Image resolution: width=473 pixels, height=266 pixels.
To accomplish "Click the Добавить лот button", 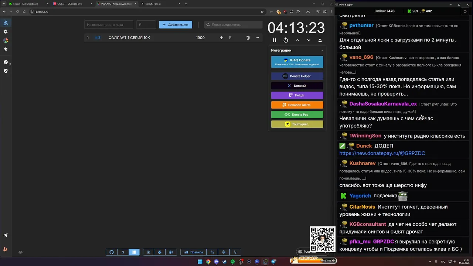I will (x=176, y=25).
